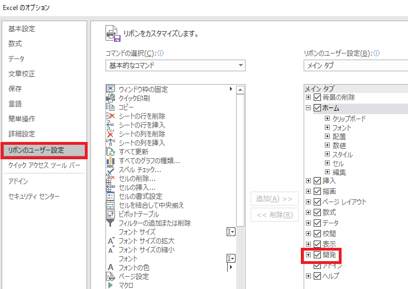The height and width of the screenshot is (289, 408).
Task: Select the Delete Sheet Columns (シートの列を削除) icon
Action: point(111,134)
